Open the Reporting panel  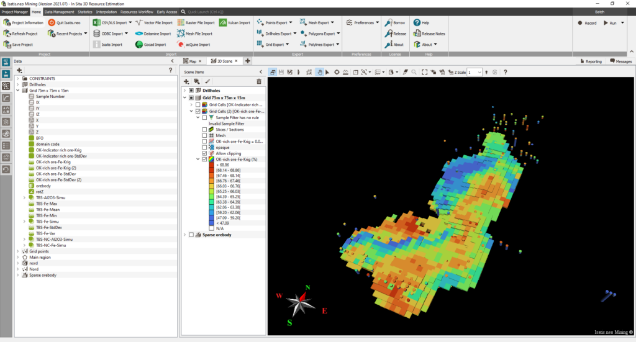tap(591, 61)
